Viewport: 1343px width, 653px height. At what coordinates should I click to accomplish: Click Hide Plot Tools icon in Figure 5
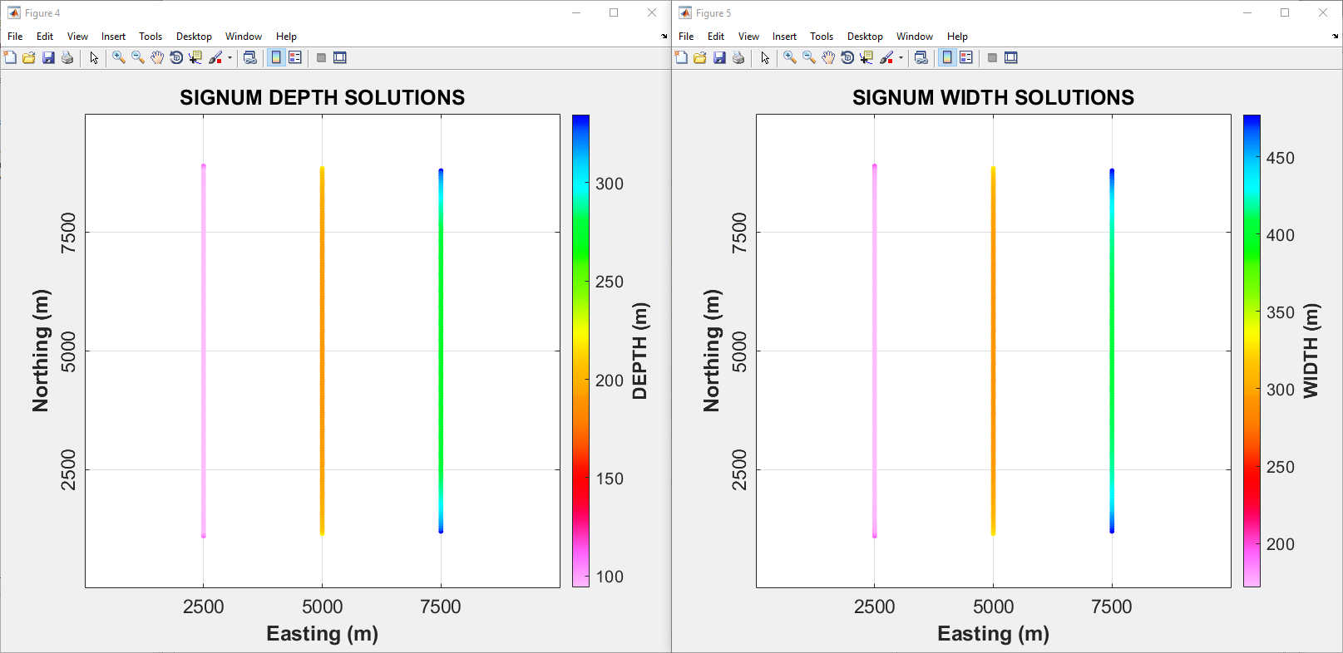[x=992, y=57]
